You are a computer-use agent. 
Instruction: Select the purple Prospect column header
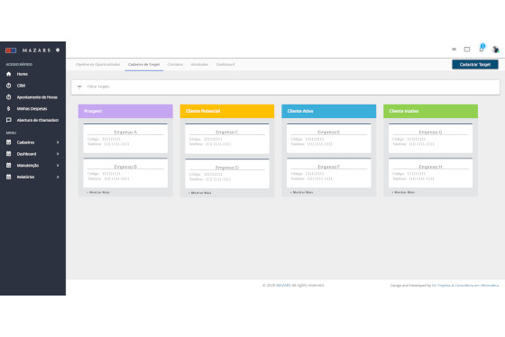(x=125, y=111)
